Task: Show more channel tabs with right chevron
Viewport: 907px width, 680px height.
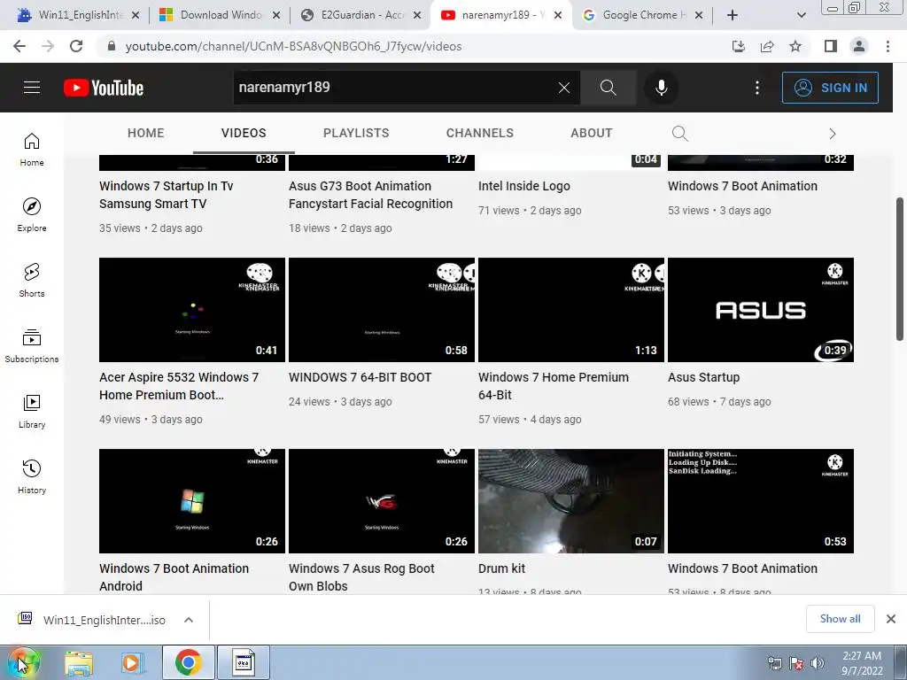Action: 833,134
